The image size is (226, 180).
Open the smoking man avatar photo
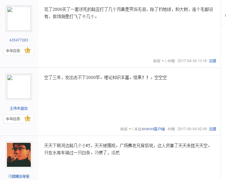coord(19,155)
